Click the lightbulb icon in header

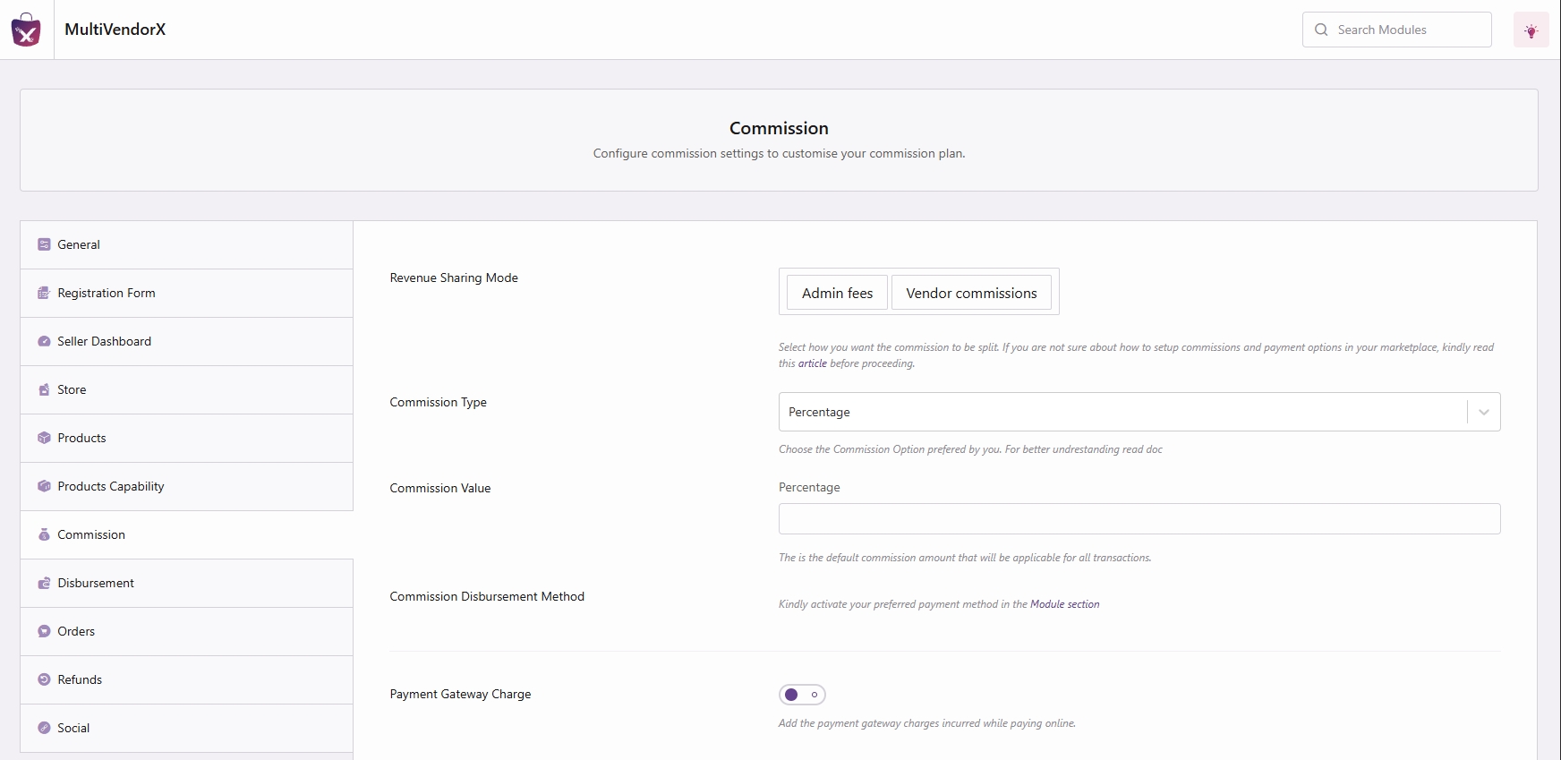pyautogui.click(x=1531, y=30)
